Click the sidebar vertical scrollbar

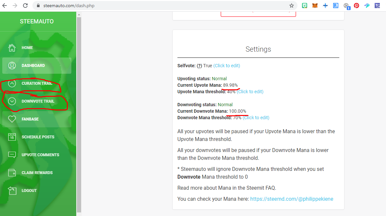tap(79, 115)
